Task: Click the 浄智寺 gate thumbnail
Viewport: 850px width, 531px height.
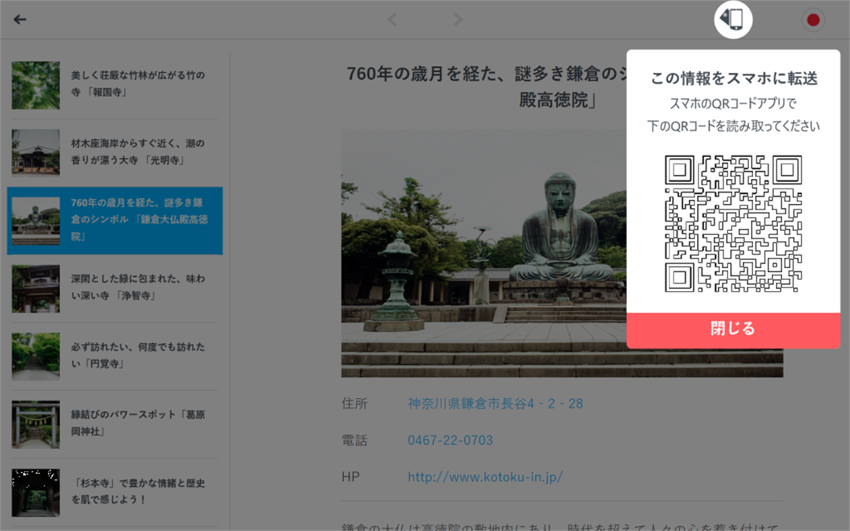Action: click(35, 288)
